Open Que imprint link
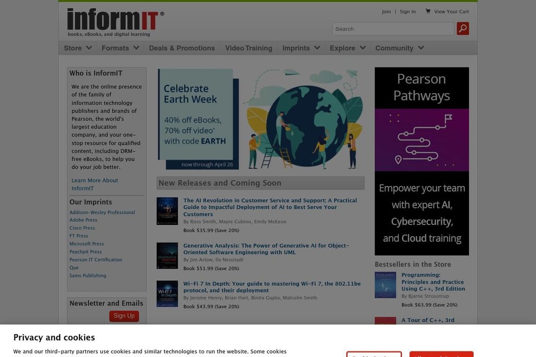Viewport: 536px width, 357px height. pos(74,267)
